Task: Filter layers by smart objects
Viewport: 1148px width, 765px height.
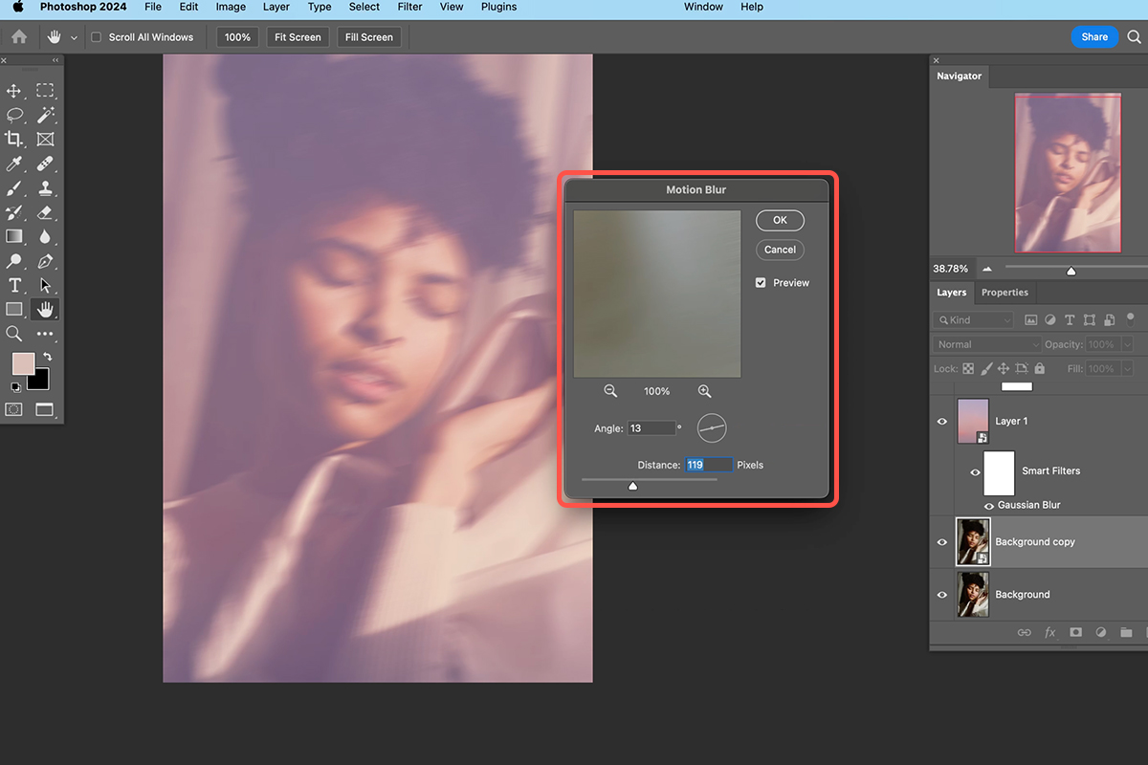Action: pyautogui.click(x=1108, y=320)
